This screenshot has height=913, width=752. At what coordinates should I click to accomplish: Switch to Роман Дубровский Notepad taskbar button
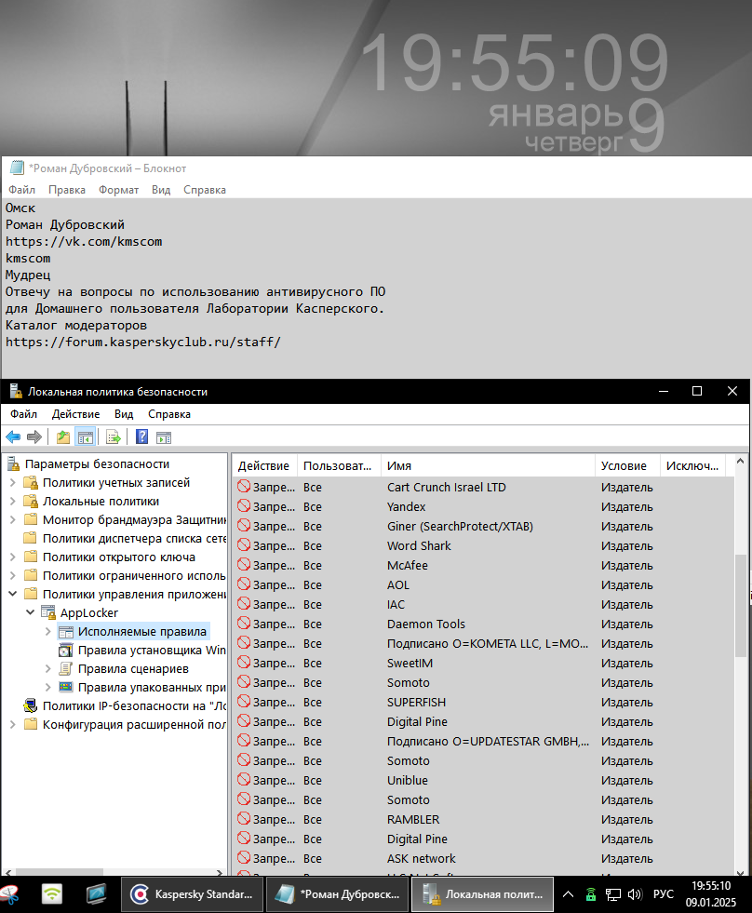337,893
